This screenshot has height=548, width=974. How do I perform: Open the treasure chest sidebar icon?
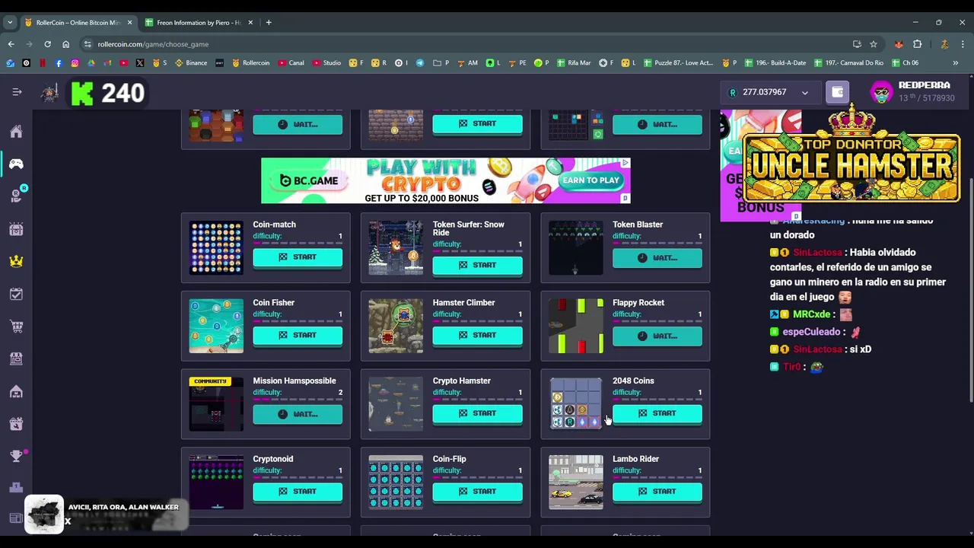tap(16, 229)
